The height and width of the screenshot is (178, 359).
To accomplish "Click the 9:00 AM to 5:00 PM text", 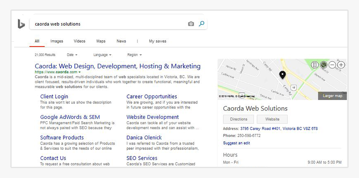I will pyautogui.click(x=325, y=162).
